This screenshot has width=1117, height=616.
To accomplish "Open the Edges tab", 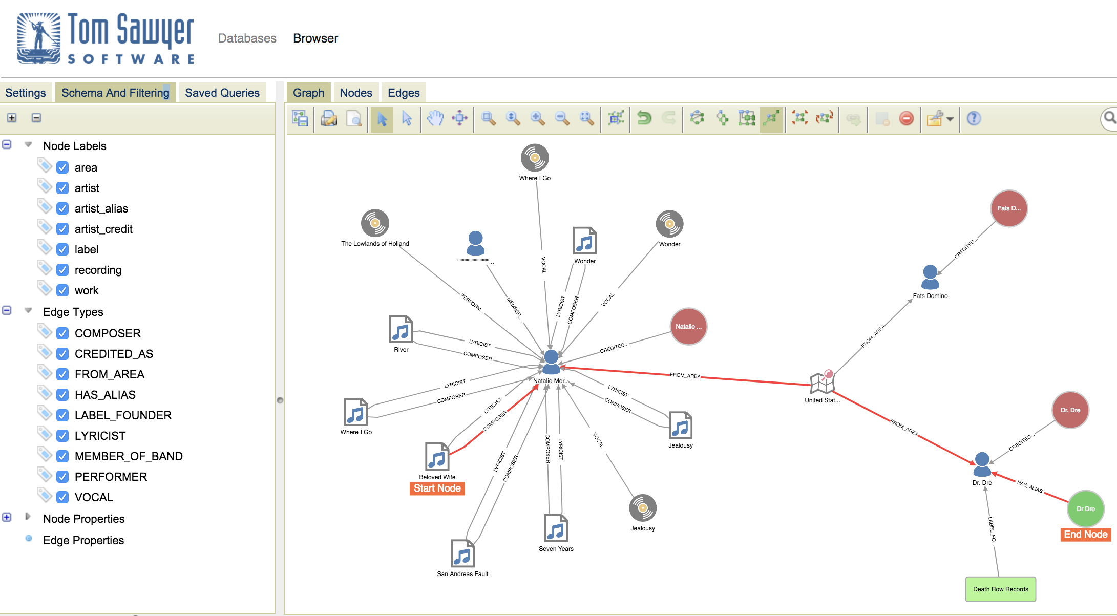I will pyautogui.click(x=404, y=93).
